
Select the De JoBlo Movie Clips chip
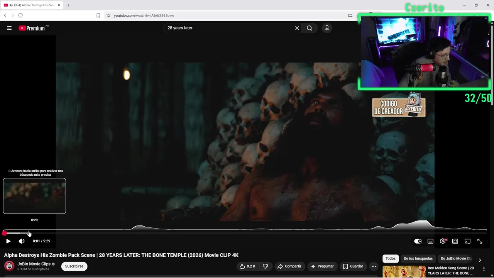tap(456, 258)
